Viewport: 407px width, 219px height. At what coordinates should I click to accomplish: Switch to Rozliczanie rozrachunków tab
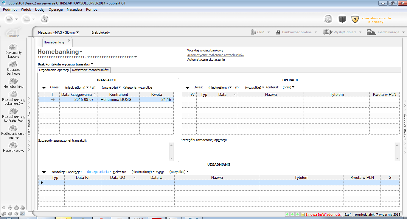(91, 70)
